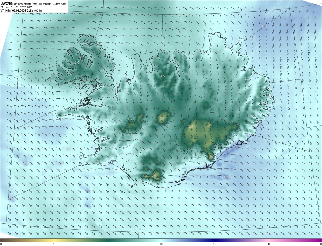Image resolution: width=322 pixels, height=246 pixels.
Task: Click the colour scale tick labeled 15
Action: pyautogui.click(x=215, y=244)
